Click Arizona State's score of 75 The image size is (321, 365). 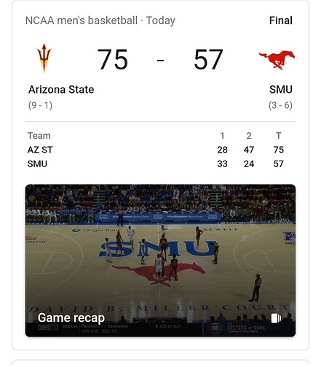[112, 59]
